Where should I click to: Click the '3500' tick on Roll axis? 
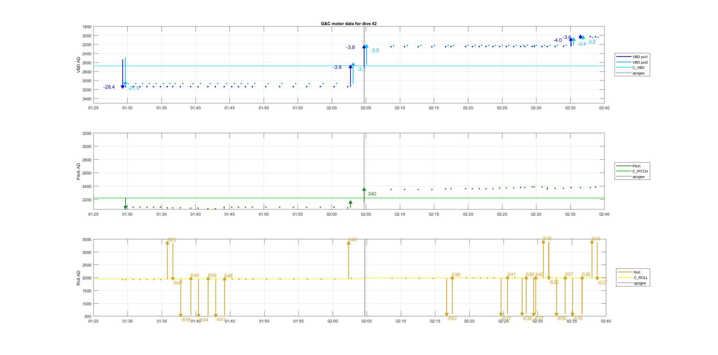coord(87,239)
